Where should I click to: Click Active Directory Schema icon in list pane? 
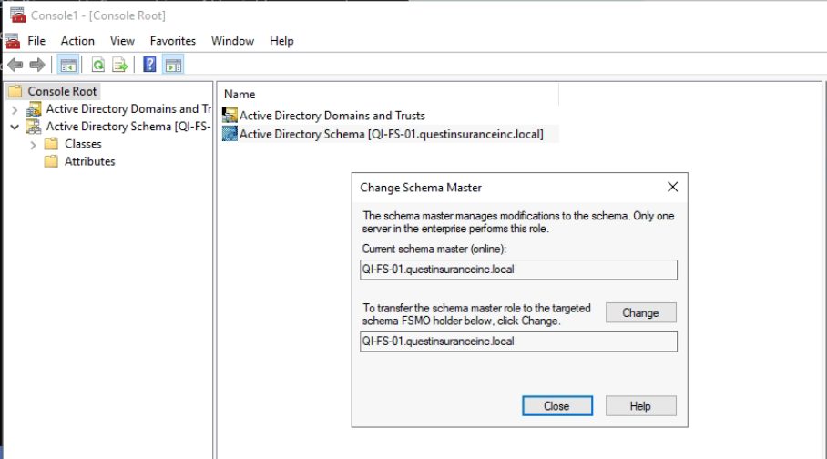tap(230, 134)
